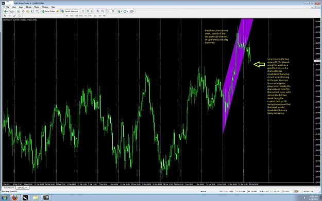
Task: Expand the Profiles dropdown arrow
Action: pos(14,11)
